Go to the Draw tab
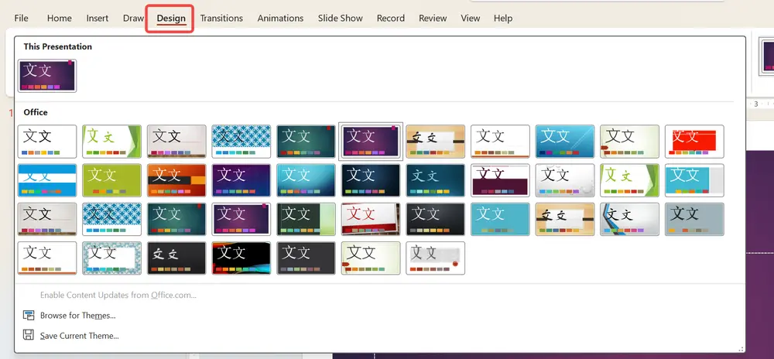774x359 pixels. pos(133,19)
